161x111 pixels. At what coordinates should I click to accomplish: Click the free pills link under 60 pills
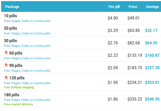pyautogui.click(x=27, y=58)
